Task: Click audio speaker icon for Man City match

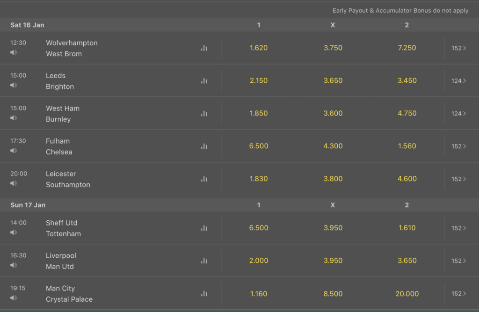Action: [14, 298]
